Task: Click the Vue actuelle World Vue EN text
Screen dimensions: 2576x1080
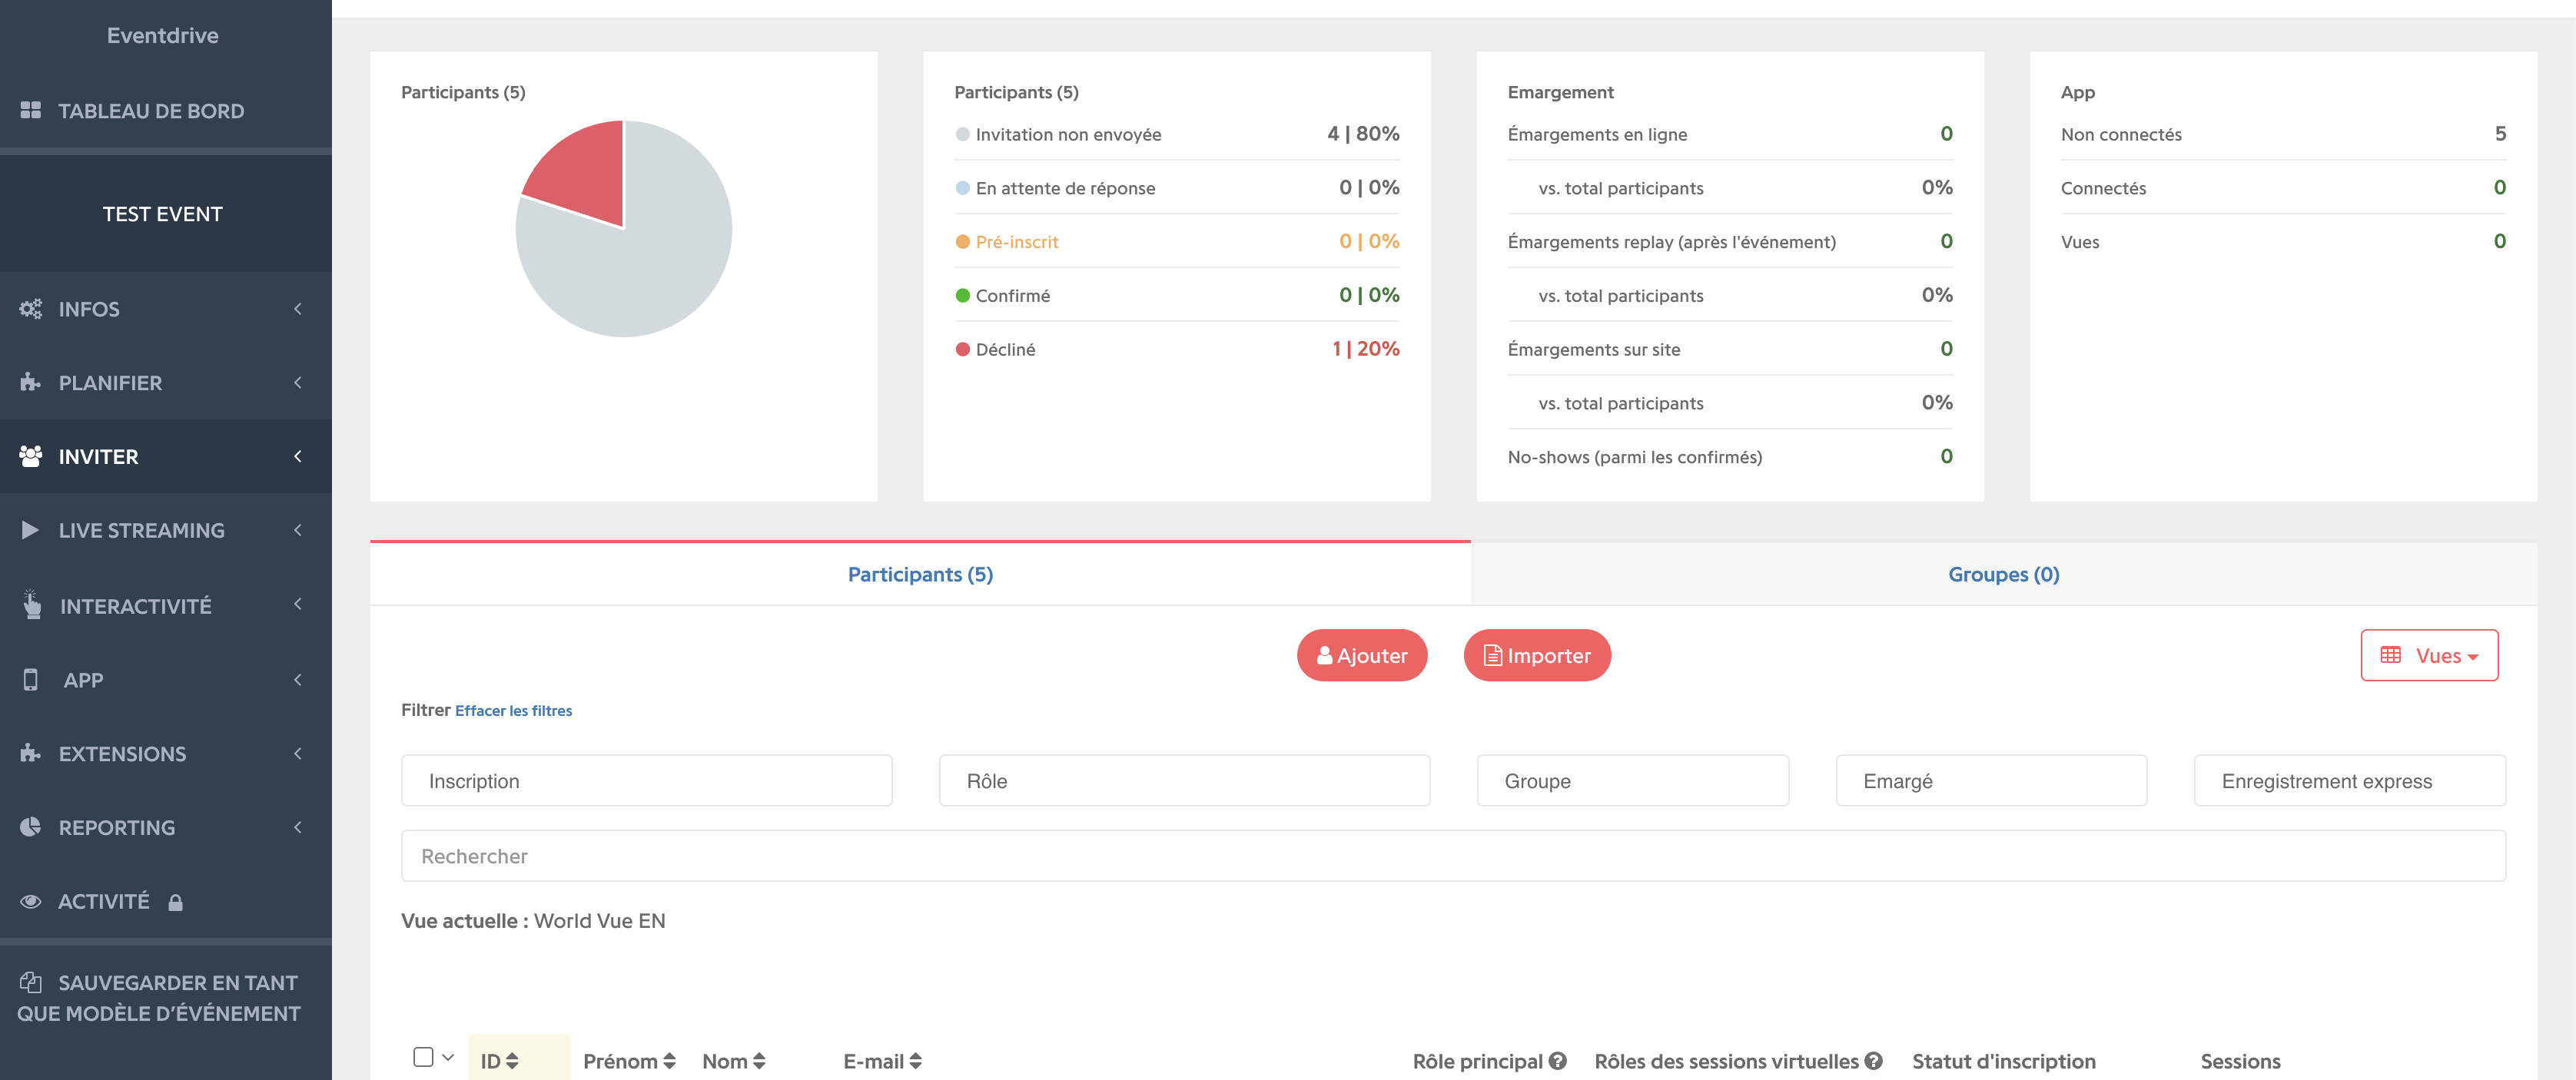Action: (x=533, y=921)
